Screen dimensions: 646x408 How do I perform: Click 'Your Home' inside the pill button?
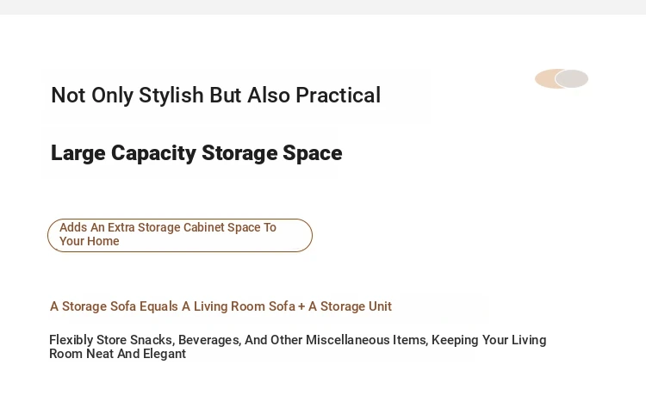pyautogui.click(x=90, y=241)
